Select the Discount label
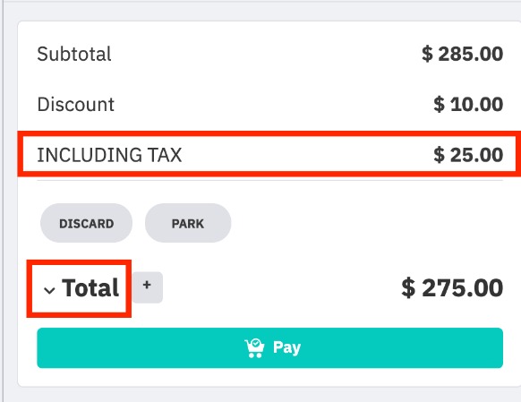 [x=76, y=105]
